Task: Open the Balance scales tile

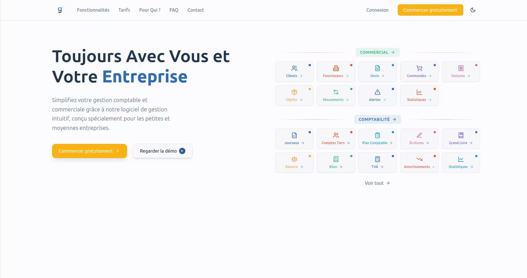Action: (294, 163)
